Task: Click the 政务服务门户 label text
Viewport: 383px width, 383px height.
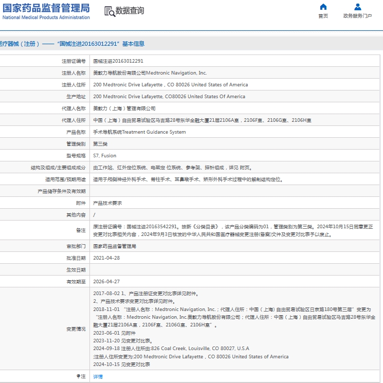Action: click(358, 16)
